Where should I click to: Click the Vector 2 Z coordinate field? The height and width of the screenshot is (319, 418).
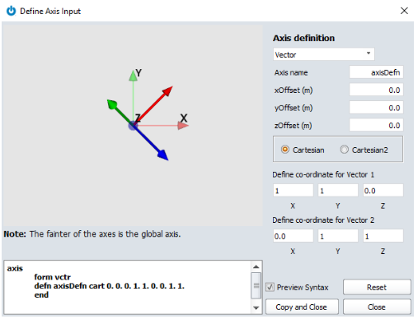(383, 236)
